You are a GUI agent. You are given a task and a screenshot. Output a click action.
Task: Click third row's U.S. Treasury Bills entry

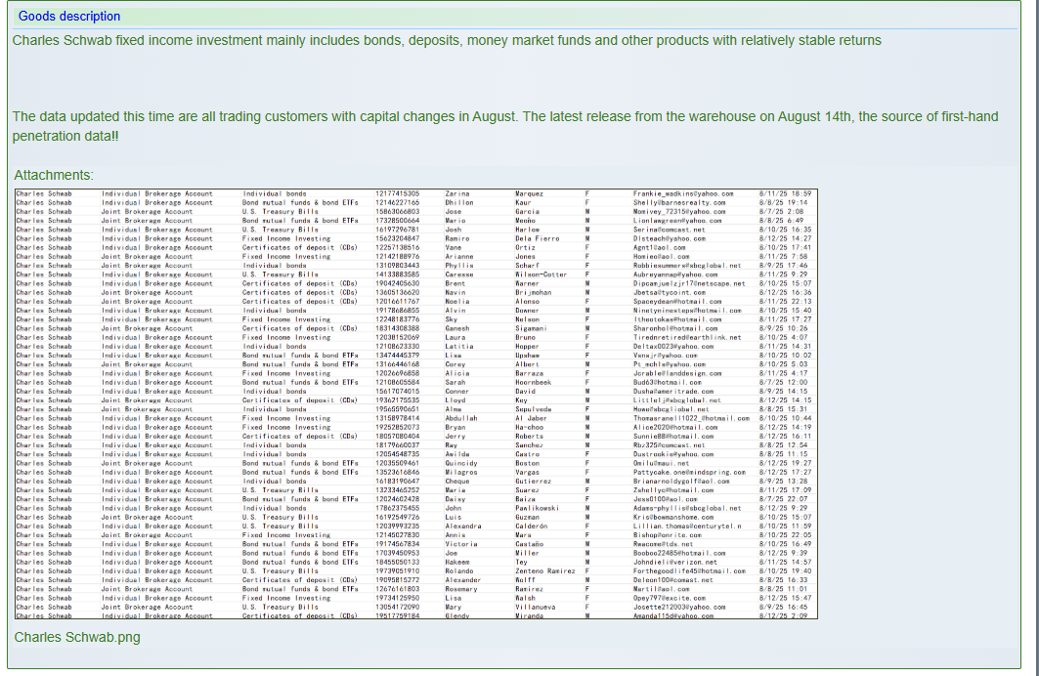tap(280, 211)
